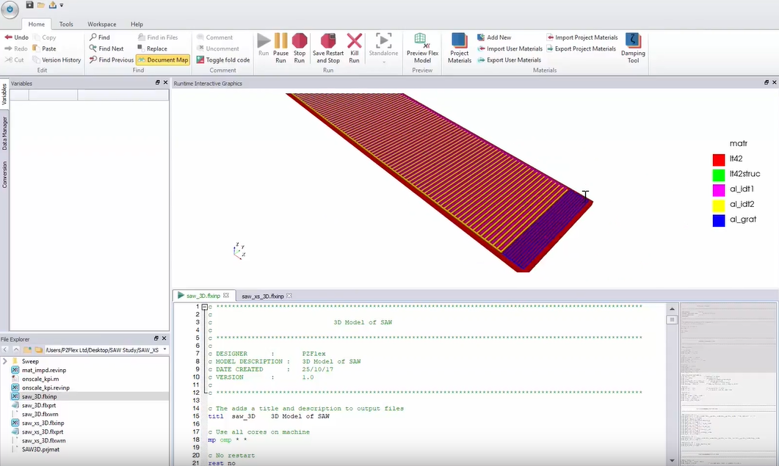Viewport: 779px width, 466px height.
Task: Click the Replace button
Action: [152, 48]
